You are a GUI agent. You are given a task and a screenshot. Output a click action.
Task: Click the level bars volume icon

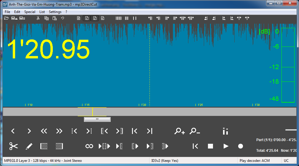pos(225,131)
